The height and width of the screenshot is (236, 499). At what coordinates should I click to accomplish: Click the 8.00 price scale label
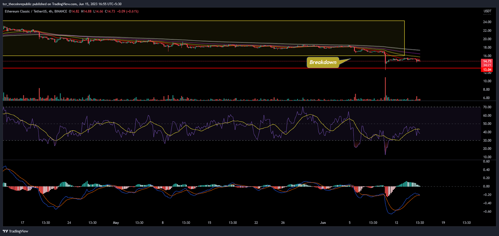[487, 90]
